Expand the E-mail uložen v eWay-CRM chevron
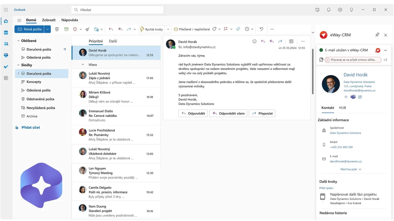The image size is (394, 221). click(x=385, y=50)
